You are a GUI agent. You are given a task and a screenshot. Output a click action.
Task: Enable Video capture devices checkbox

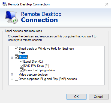[16, 75]
